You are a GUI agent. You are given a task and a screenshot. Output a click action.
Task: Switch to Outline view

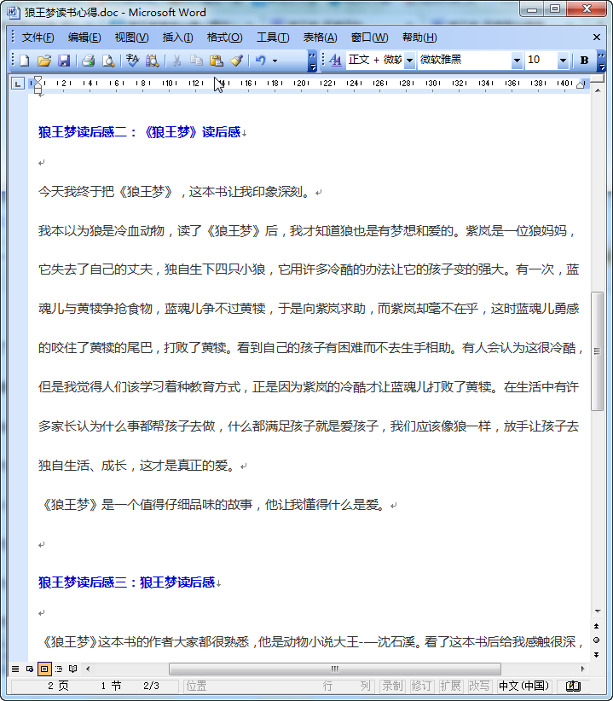click(59, 669)
